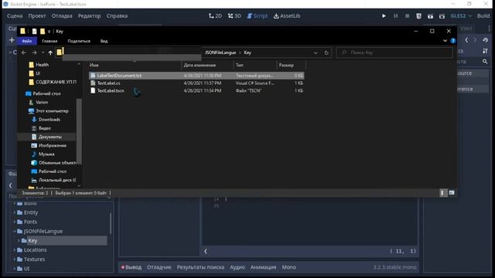Image resolution: width=495 pixels, height=278 pixels.
Task: Open the Результаты поиска bottom panel
Action: point(200,267)
